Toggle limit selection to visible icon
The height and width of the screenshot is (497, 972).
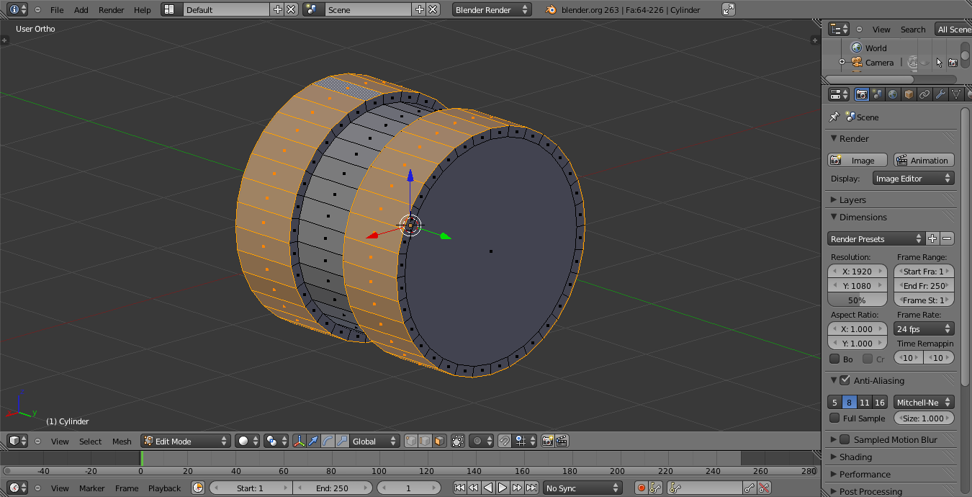(x=458, y=441)
